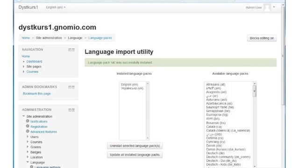The image size is (299, 168).
Task: Click the installed packs list scrollbar
Action: [148, 111]
